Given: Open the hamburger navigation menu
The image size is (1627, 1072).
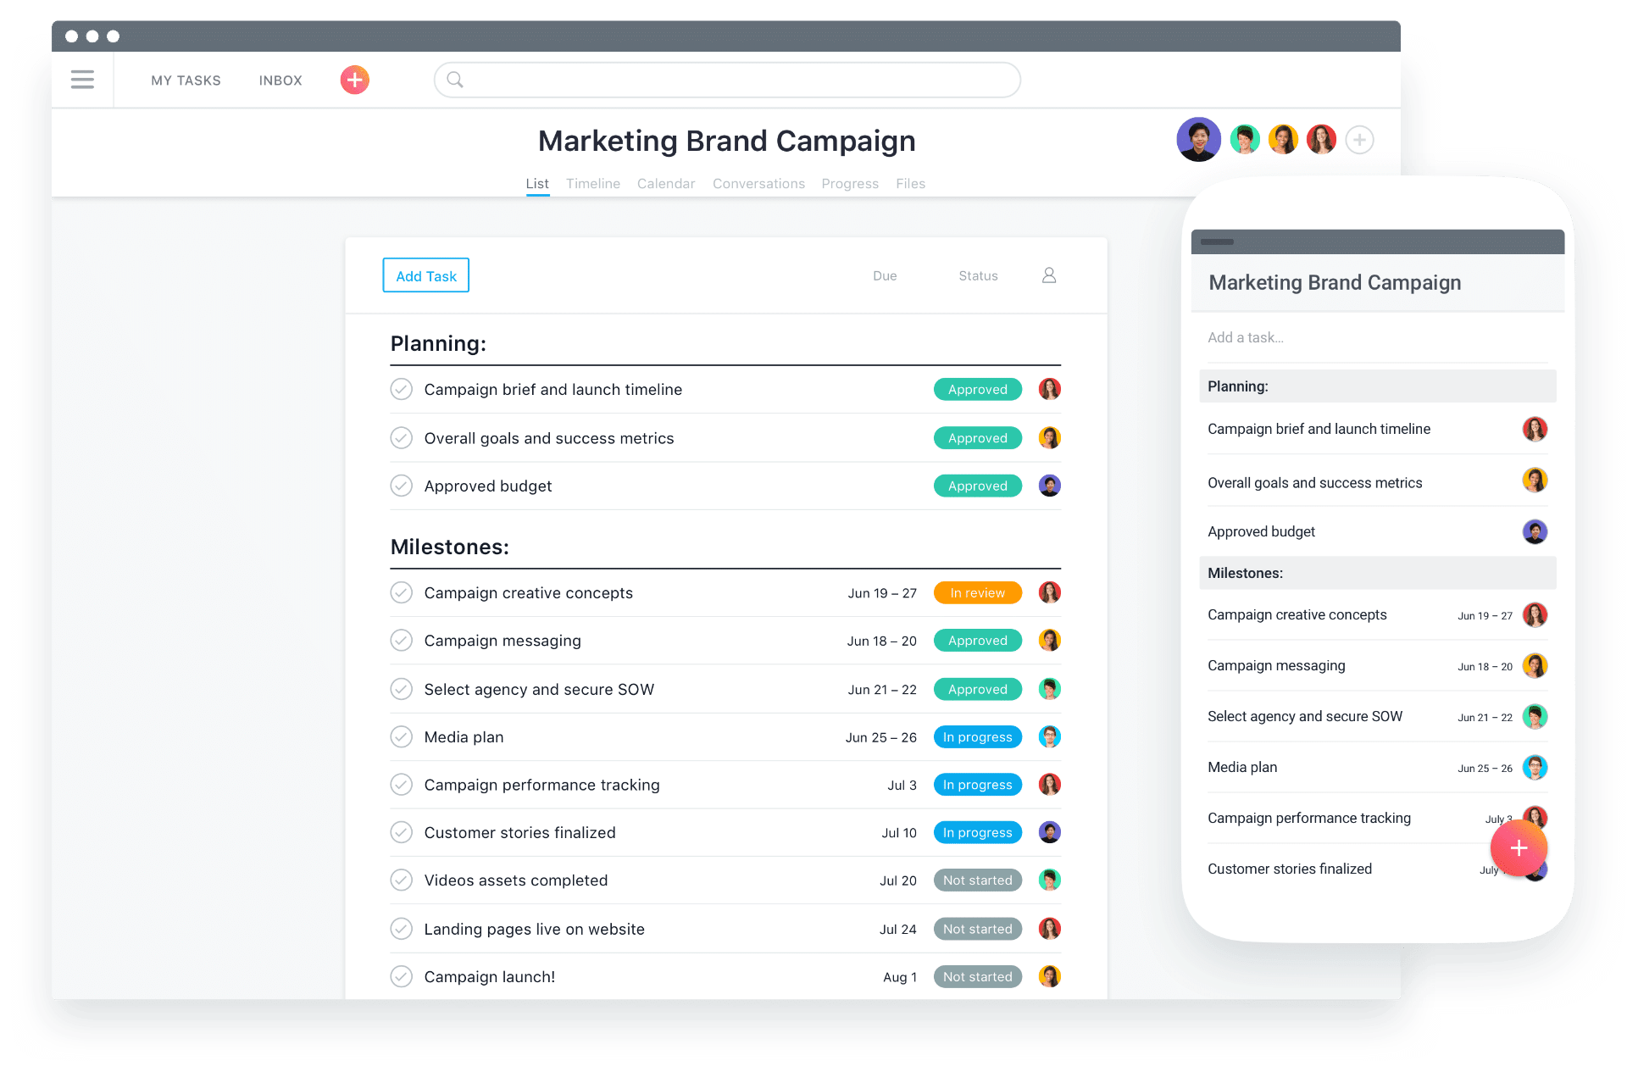Looking at the screenshot, I should [82, 79].
